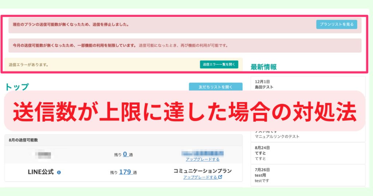Click the 送信数が上限に達した場合の対処法 banner

[x=184, y=111]
